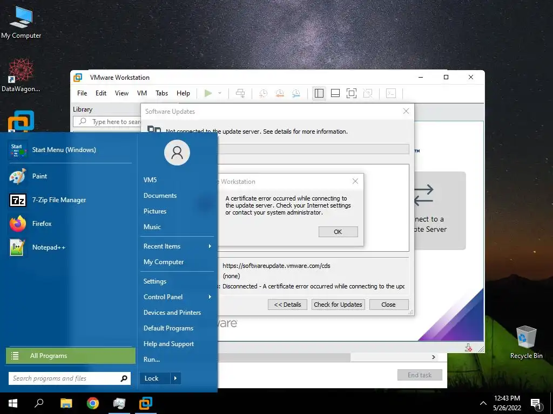
Task: Click Take Snapshot toolbar icon
Action: (263, 93)
